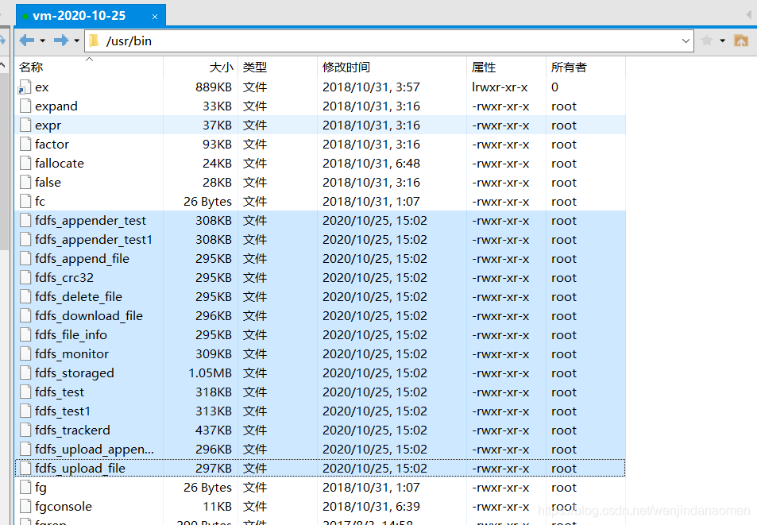Image resolution: width=757 pixels, height=525 pixels.
Task: Open the bookmarks dropdown arrow
Action: tap(723, 41)
